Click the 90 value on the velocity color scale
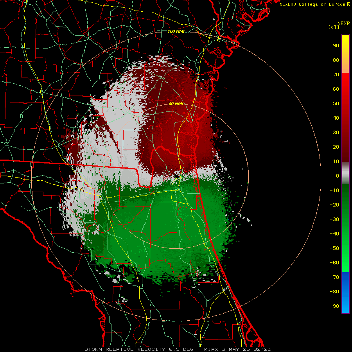This screenshot has width=352, height=352. pos(336,46)
